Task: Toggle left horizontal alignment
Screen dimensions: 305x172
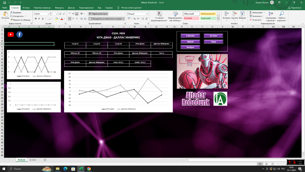Action: (70, 19)
